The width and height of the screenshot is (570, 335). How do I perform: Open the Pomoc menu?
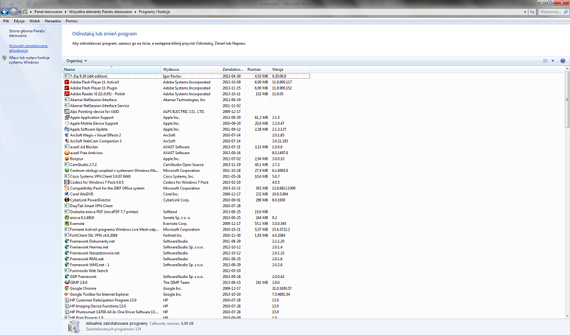pyautogui.click(x=72, y=21)
